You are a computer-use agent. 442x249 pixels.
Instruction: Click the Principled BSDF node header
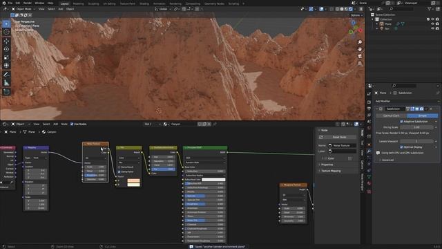click(x=205, y=147)
